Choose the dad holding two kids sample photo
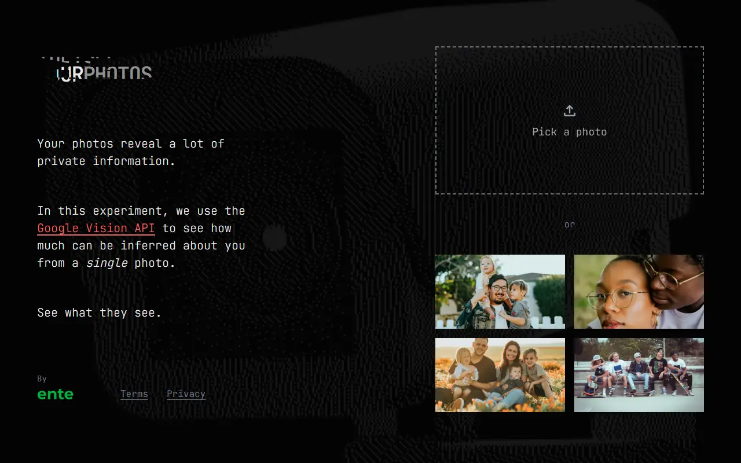 point(500,292)
